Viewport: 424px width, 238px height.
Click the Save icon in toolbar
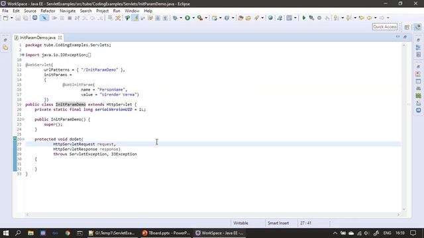[x=18, y=18]
